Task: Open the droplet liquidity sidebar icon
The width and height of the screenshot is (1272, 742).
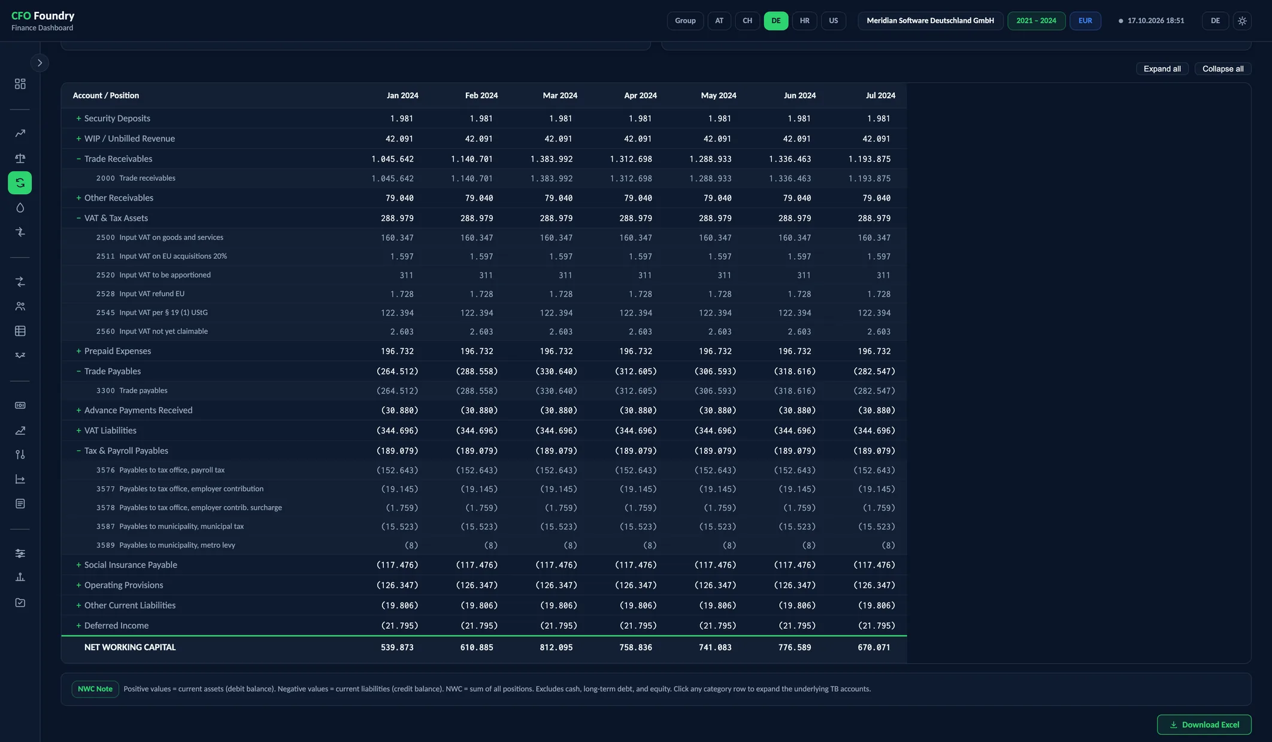Action: pyautogui.click(x=20, y=208)
